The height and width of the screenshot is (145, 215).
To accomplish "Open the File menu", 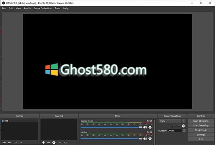I will (4, 8).
